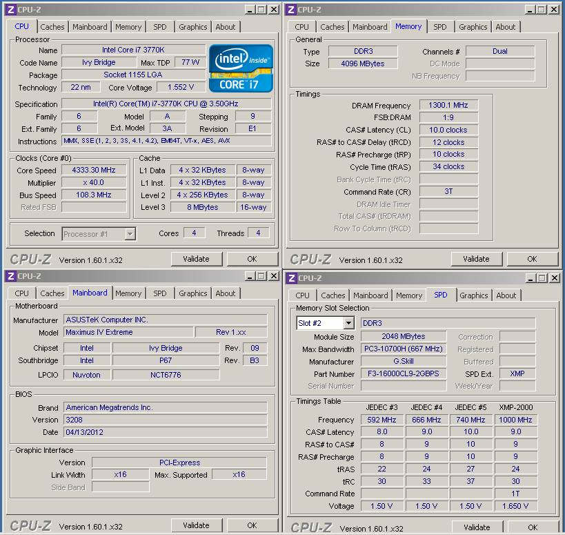The height and width of the screenshot is (535, 565).
Task: Open About tab in the CPU window
Action: click(225, 27)
